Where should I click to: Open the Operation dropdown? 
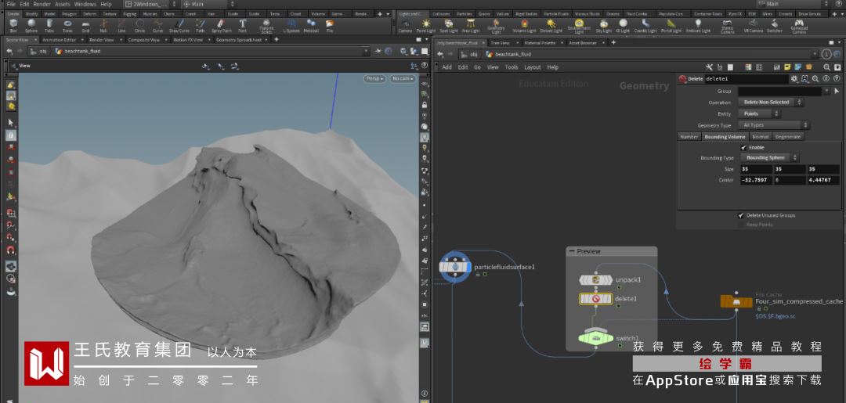point(772,103)
